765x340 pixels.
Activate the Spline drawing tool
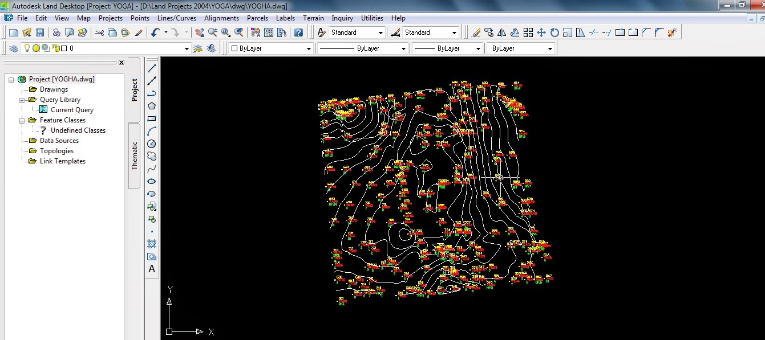(151, 169)
